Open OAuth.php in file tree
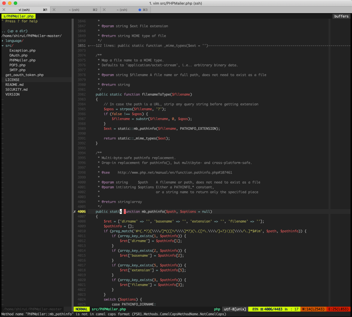 pyautogui.click(x=18, y=55)
